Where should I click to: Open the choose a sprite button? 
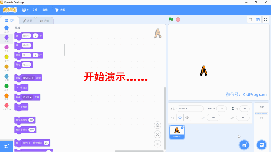tap(244, 145)
